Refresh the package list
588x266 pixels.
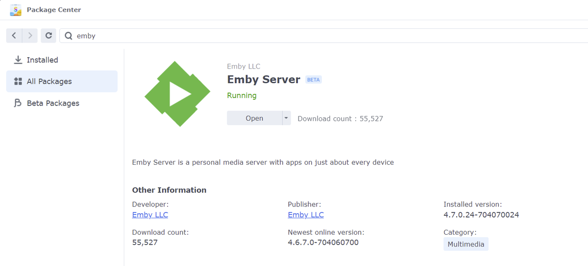[48, 35]
